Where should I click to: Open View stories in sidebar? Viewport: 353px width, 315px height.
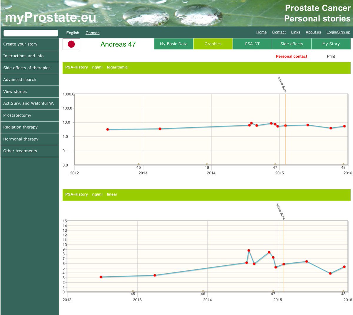click(x=29, y=92)
